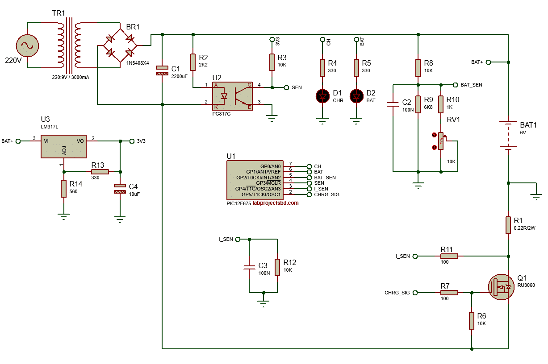Select resistor R6 10K
Viewport: 548px width, 364px height.
coord(472,321)
